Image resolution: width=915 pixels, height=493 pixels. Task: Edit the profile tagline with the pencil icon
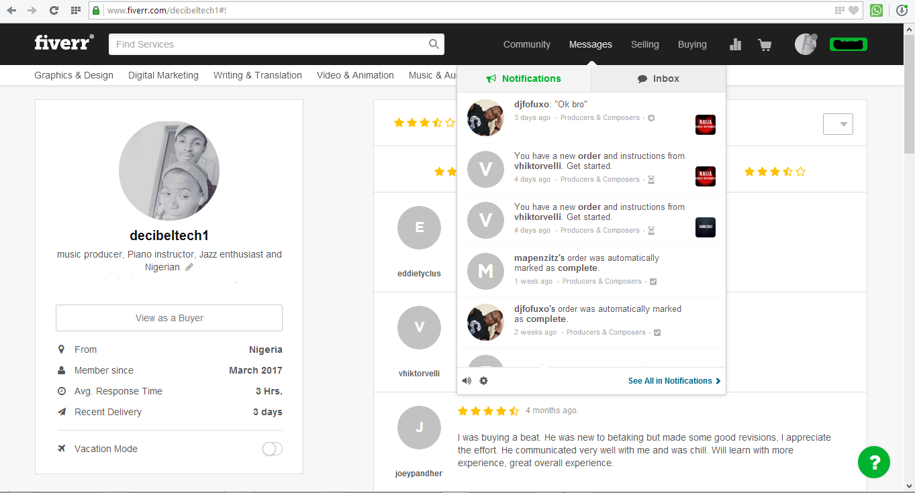[x=189, y=267]
